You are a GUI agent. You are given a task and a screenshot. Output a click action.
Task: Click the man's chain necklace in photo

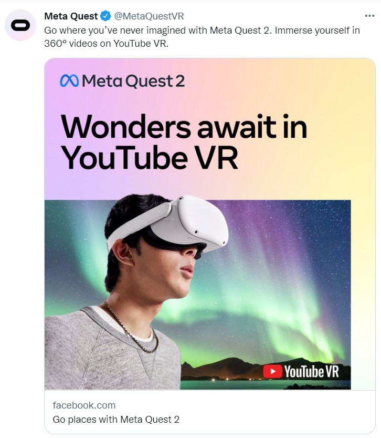click(x=132, y=327)
